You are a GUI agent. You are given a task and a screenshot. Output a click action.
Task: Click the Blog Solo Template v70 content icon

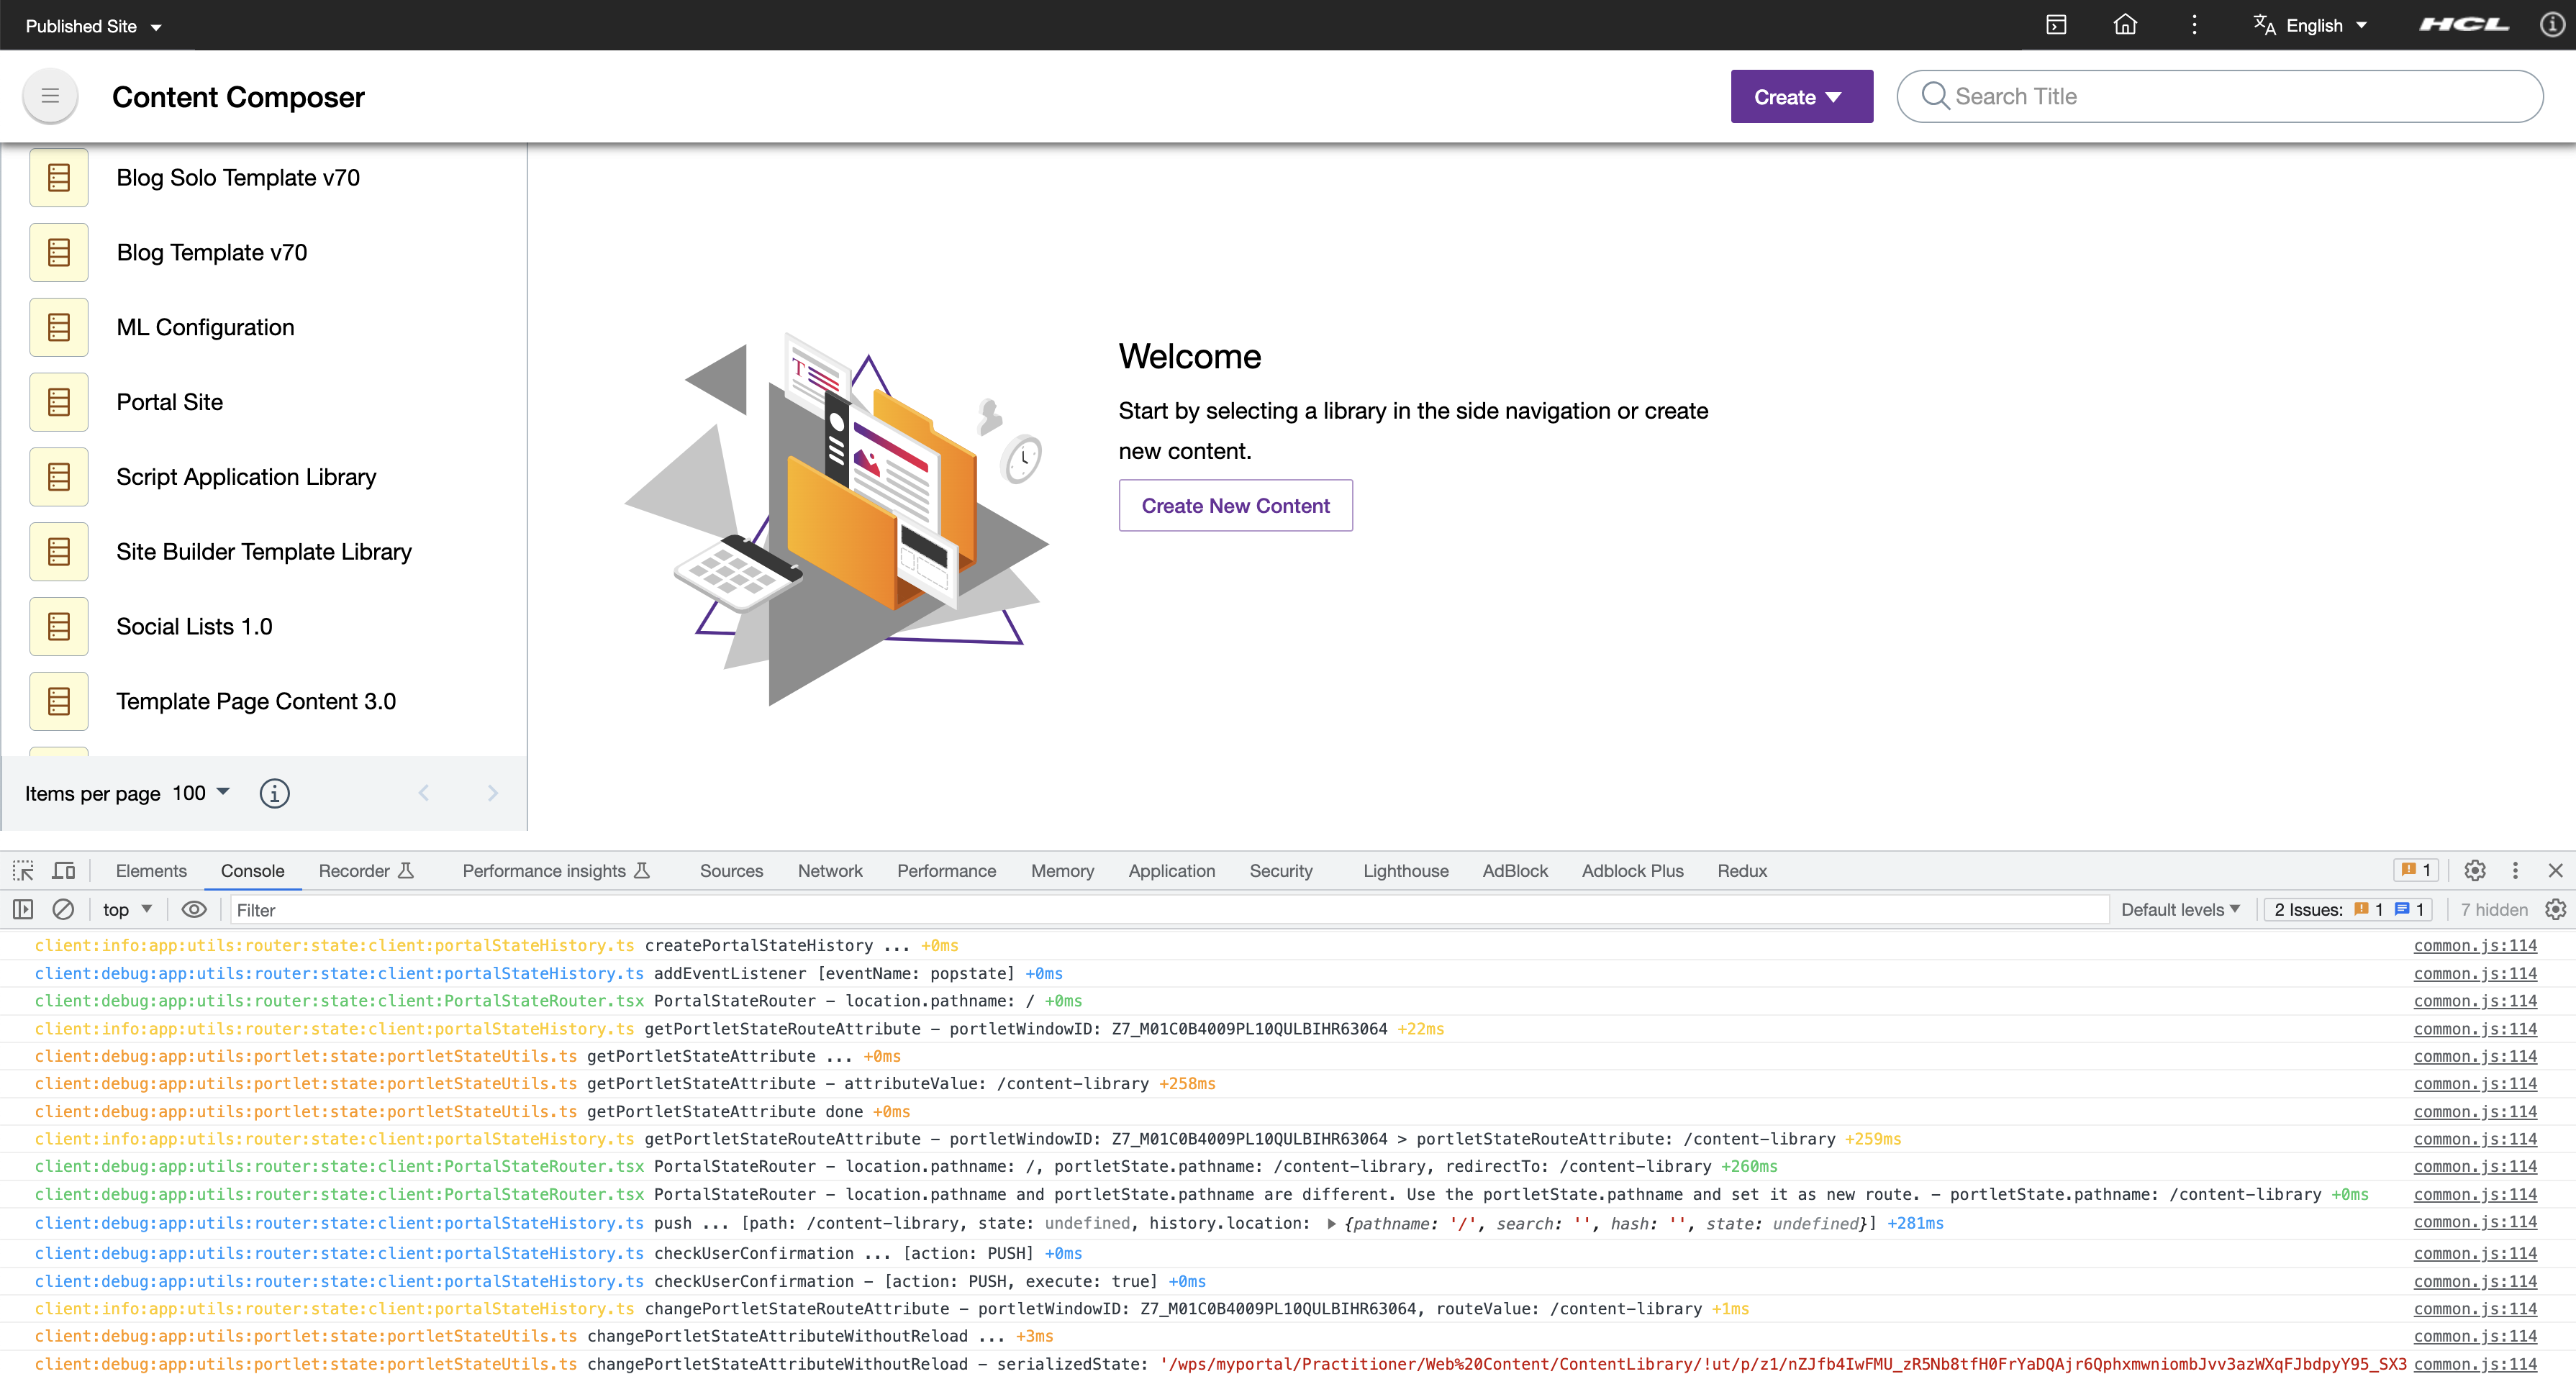[x=60, y=177]
